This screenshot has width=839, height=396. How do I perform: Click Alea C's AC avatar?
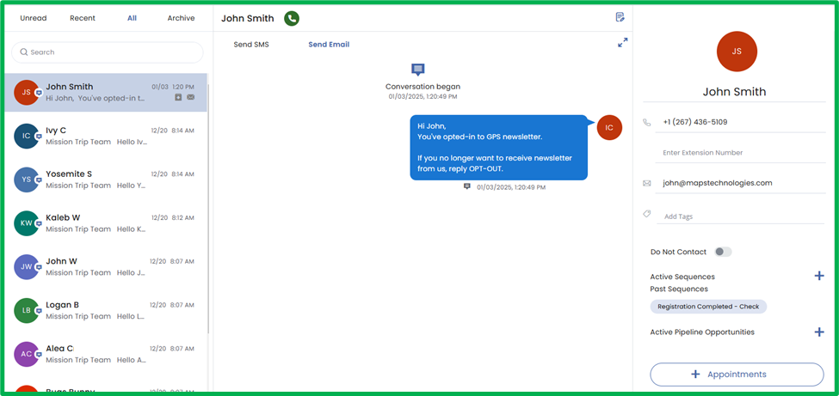click(x=26, y=354)
